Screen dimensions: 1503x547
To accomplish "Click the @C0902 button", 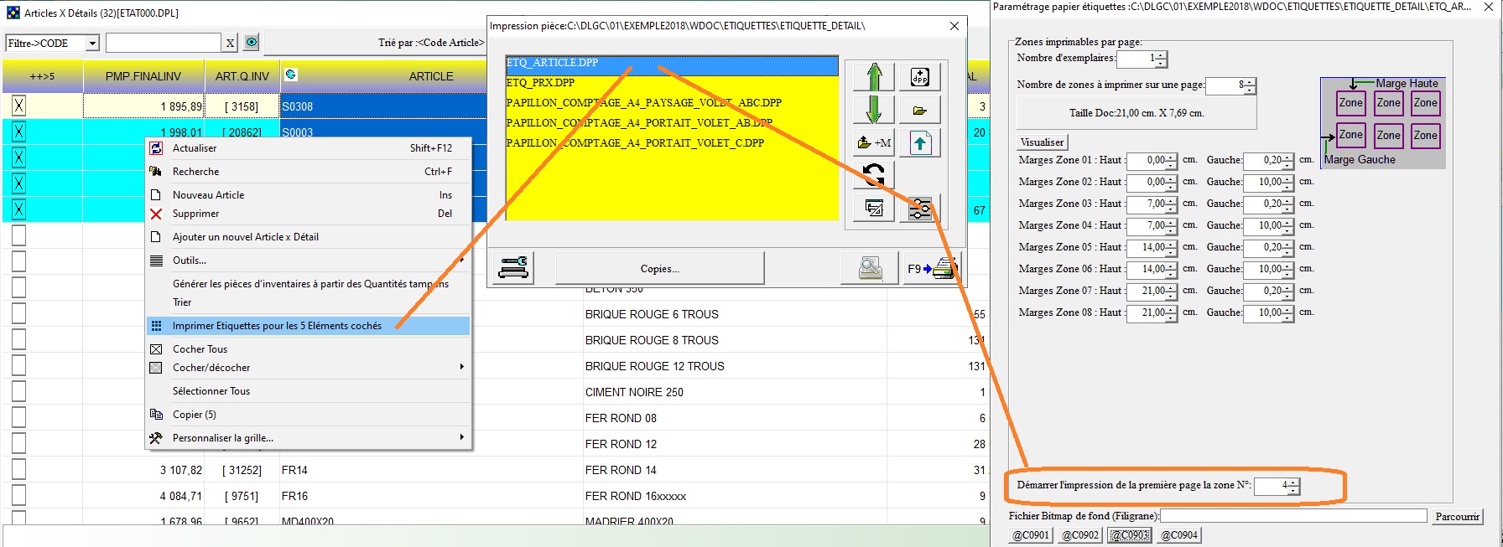I will (1080, 534).
